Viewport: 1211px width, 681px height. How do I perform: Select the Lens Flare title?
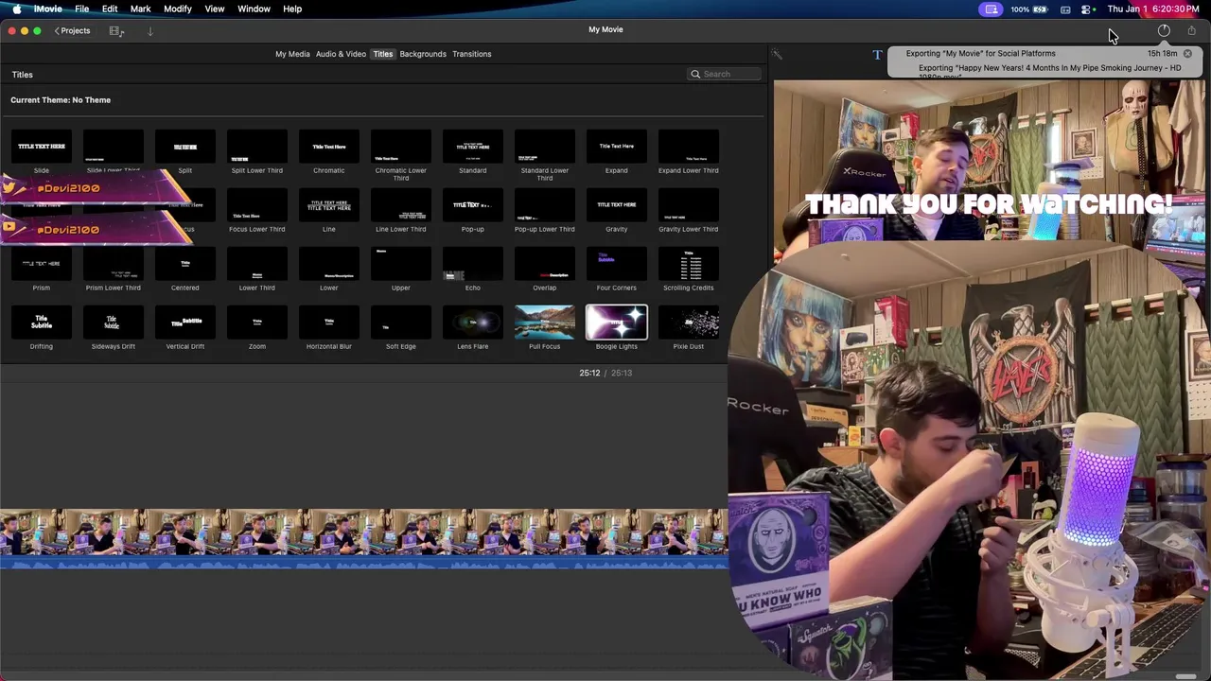pyautogui.click(x=473, y=323)
